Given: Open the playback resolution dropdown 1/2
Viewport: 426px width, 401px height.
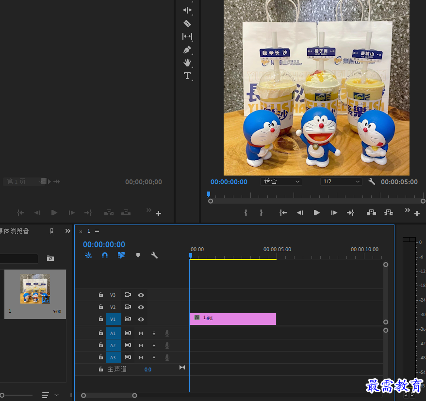Looking at the screenshot, I should 341,182.
